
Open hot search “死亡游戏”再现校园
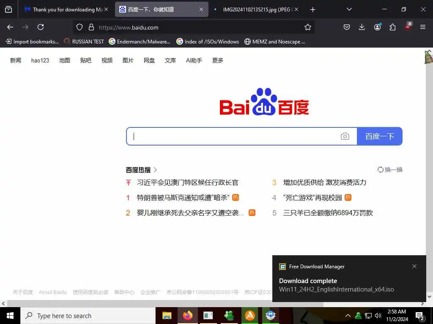click(x=312, y=197)
